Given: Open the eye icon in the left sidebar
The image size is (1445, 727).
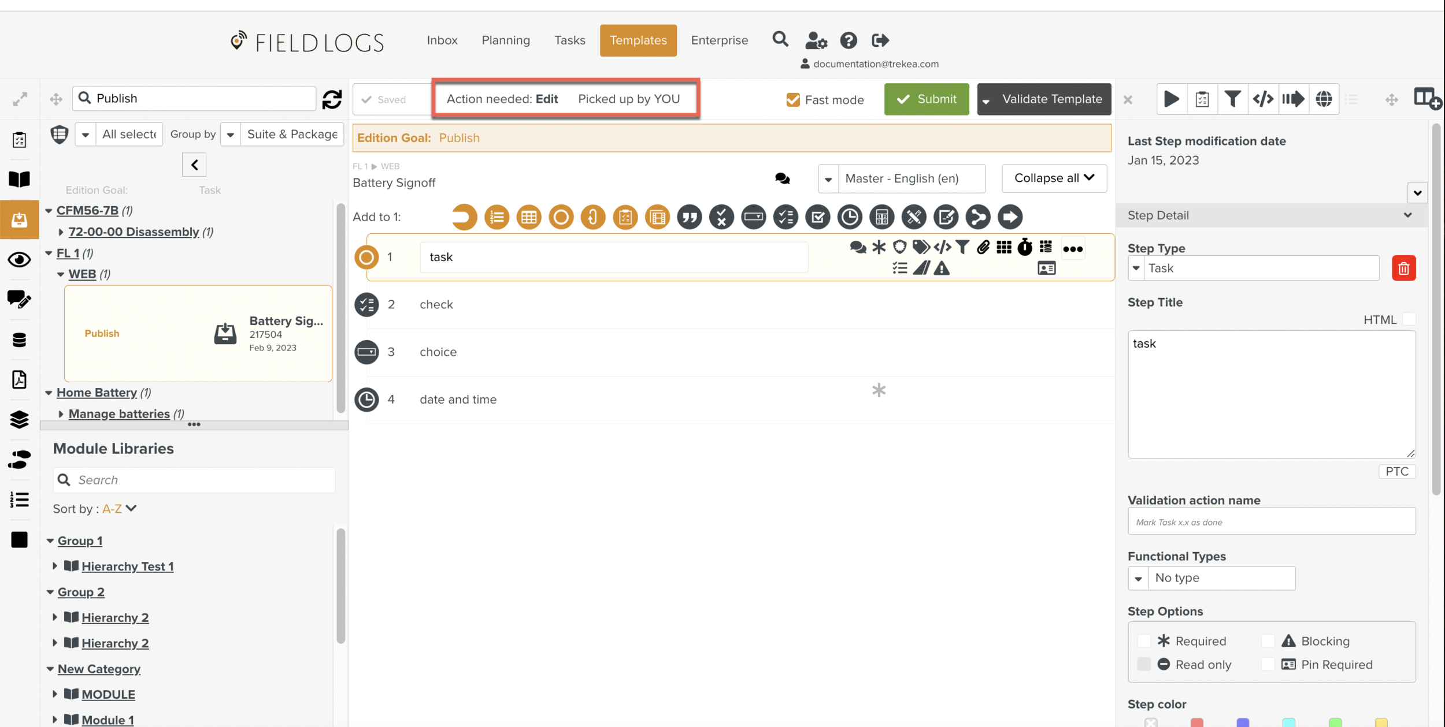Looking at the screenshot, I should point(19,259).
